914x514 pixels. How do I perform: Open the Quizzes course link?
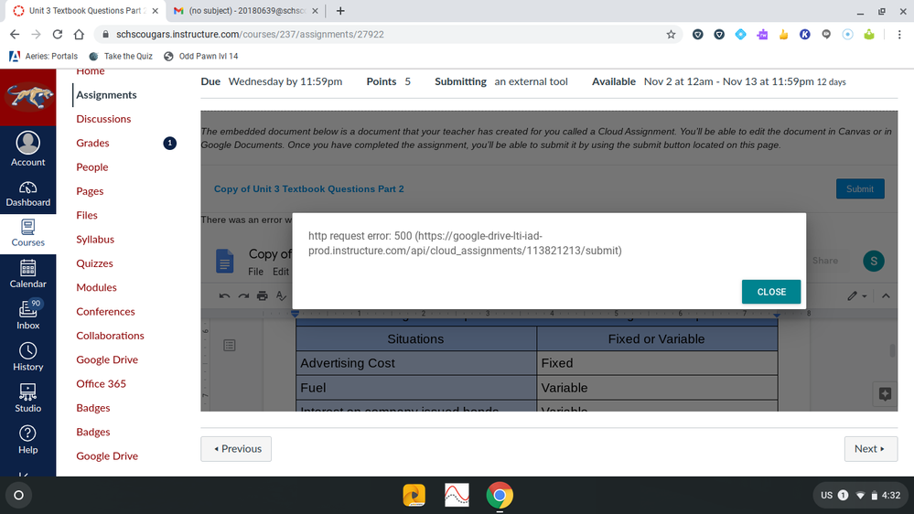(x=94, y=263)
